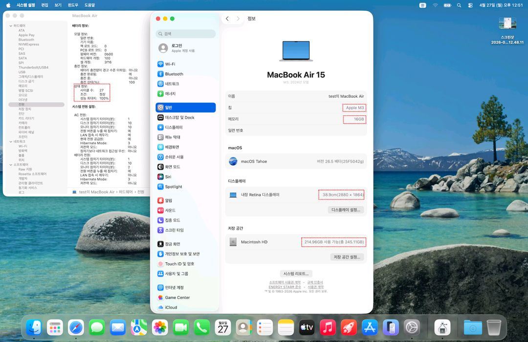Select Thunderbolt/USB4 in System Information tree
Screen dimensions: 528x342
33,67
